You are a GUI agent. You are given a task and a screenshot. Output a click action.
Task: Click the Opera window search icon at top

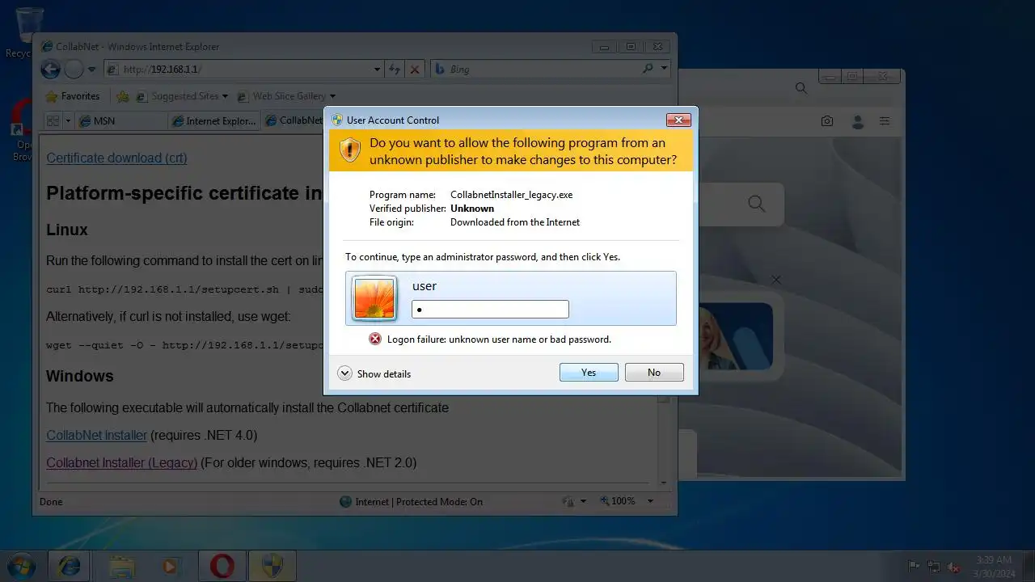click(x=801, y=87)
